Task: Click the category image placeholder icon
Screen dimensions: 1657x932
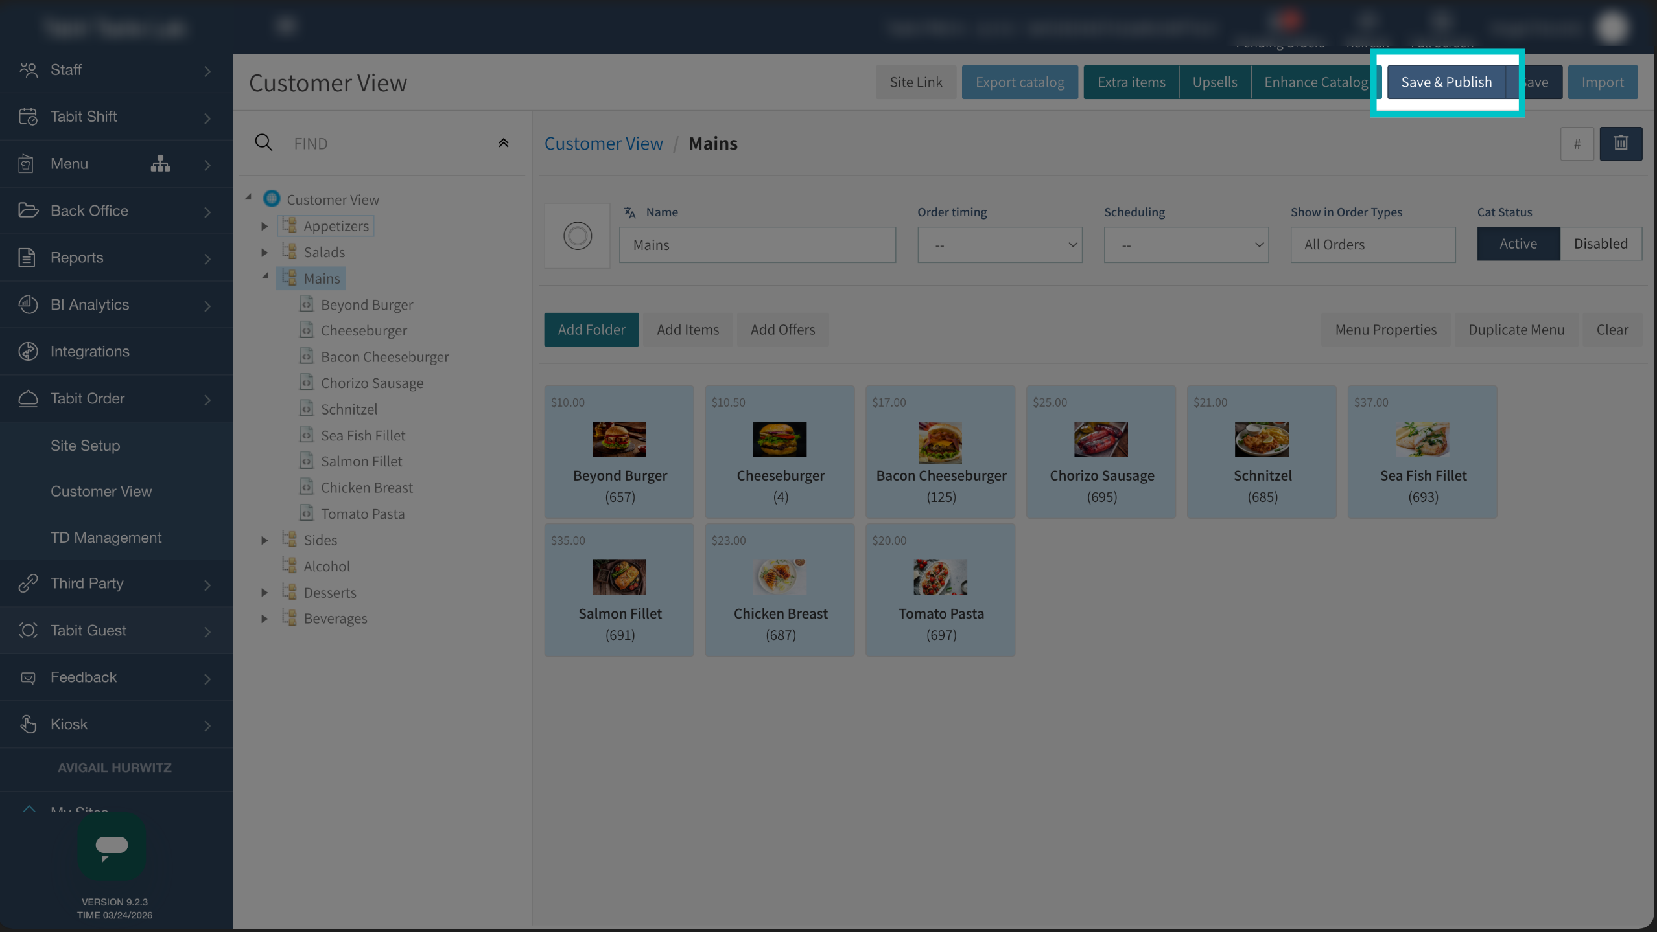Action: [x=577, y=236]
